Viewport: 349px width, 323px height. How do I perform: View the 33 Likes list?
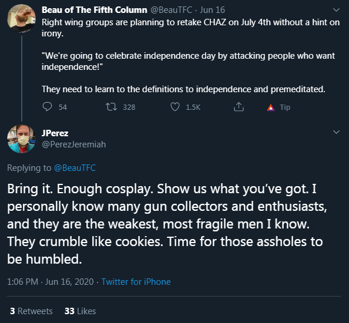(x=80, y=311)
